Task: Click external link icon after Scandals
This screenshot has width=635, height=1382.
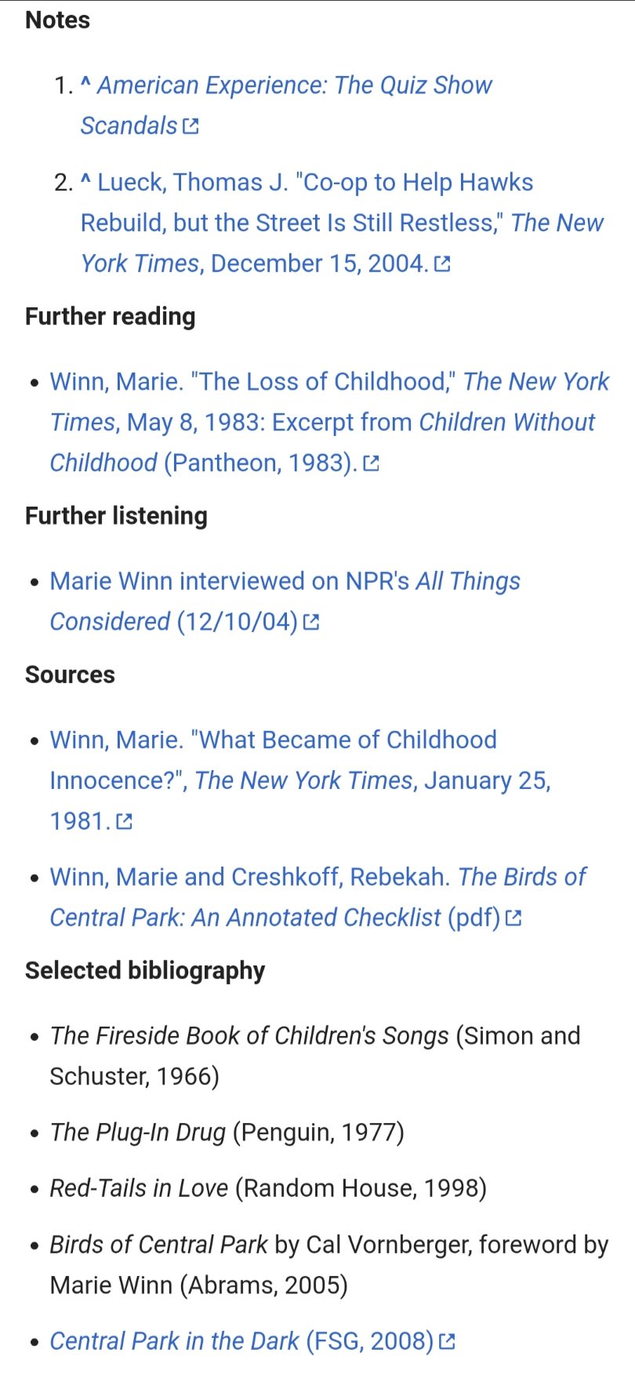Action: tap(190, 126)
